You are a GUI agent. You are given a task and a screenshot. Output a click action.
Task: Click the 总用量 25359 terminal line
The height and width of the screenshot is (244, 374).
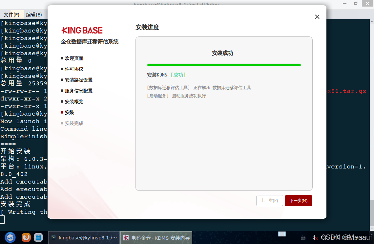pos(24,83)
